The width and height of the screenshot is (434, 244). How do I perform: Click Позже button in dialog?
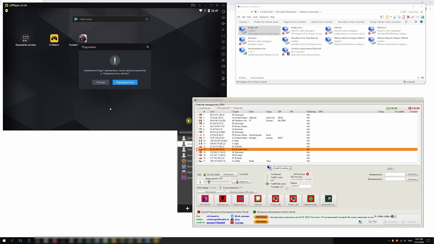(101, 82)
